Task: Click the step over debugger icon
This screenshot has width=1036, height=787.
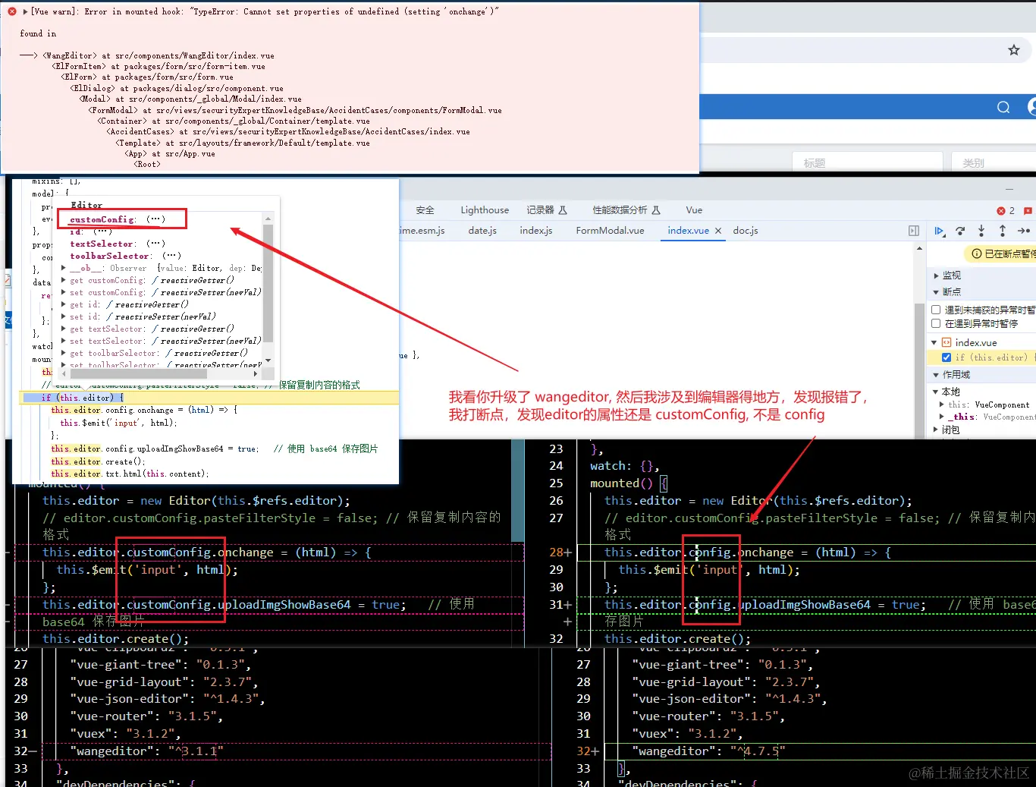Action: [960, 231]
